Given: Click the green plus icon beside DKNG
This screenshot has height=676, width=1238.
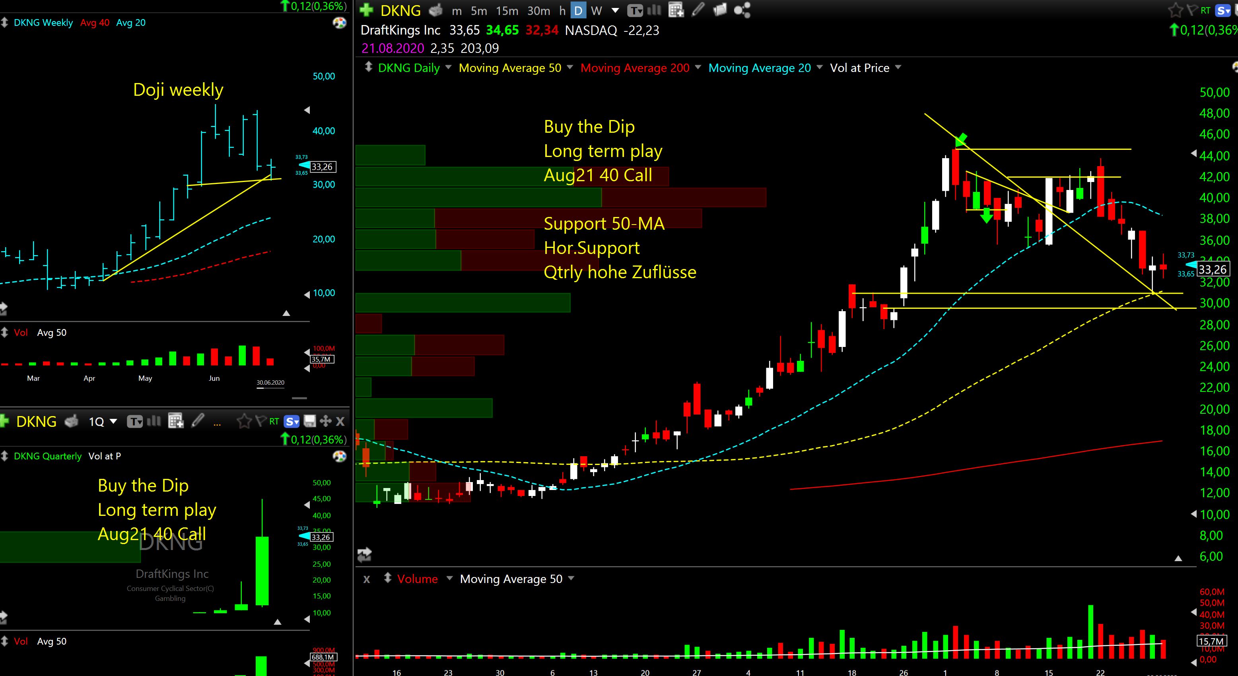Looking at the screenshot, I should click(x=366, y=10).
